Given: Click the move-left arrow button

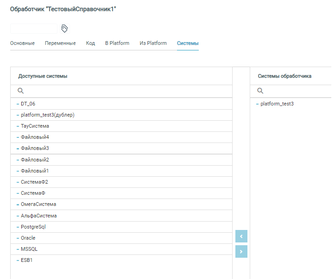Looking at the screenshot, I should [x=241, y=236].
